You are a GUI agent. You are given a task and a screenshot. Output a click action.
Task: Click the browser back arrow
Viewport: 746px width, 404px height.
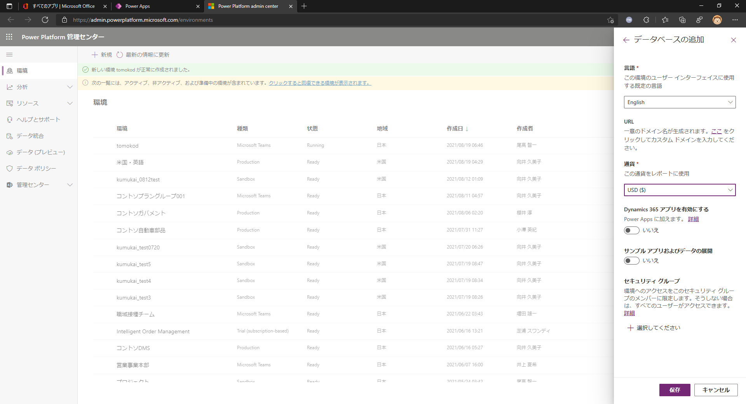11,20
